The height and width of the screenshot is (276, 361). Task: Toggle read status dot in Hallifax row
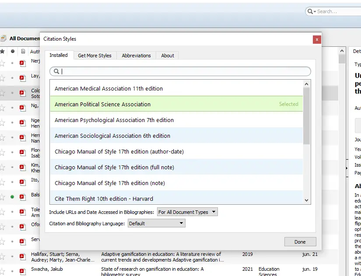12,256
